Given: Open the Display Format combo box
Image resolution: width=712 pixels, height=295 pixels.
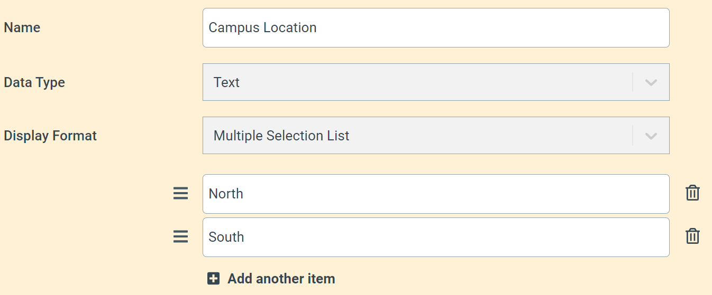Looking at the screenshot, I should click(x=436, y=136).
